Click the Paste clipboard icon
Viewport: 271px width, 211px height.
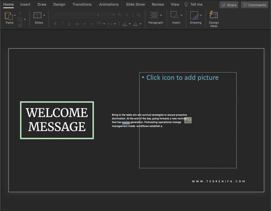(9, 16)
